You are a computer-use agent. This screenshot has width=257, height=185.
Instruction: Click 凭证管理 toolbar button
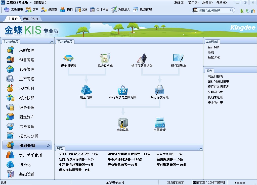(142, 10)
